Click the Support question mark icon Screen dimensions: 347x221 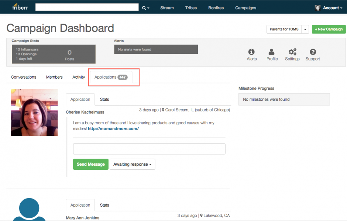[x=313, y=52]
